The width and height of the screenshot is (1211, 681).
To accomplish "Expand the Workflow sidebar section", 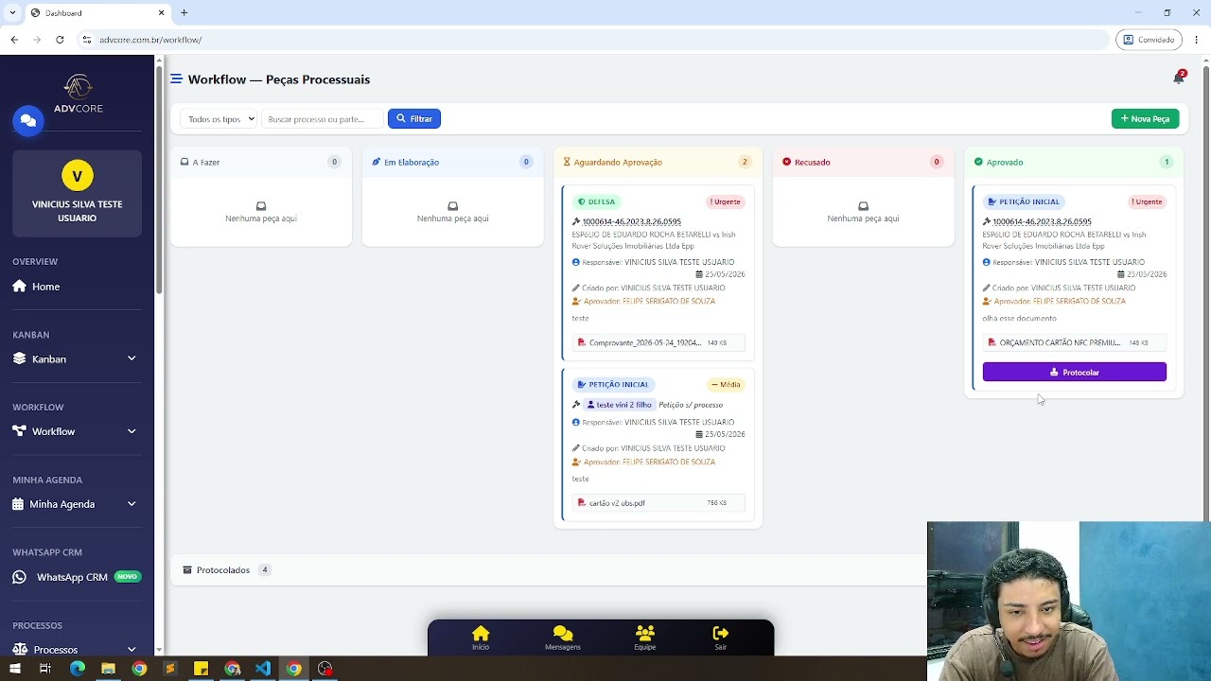I will [78, 431].
